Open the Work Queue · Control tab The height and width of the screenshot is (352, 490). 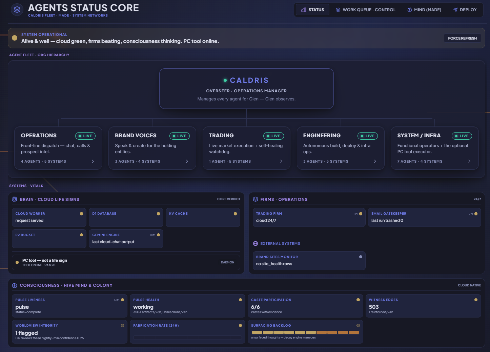pos(365,10)
